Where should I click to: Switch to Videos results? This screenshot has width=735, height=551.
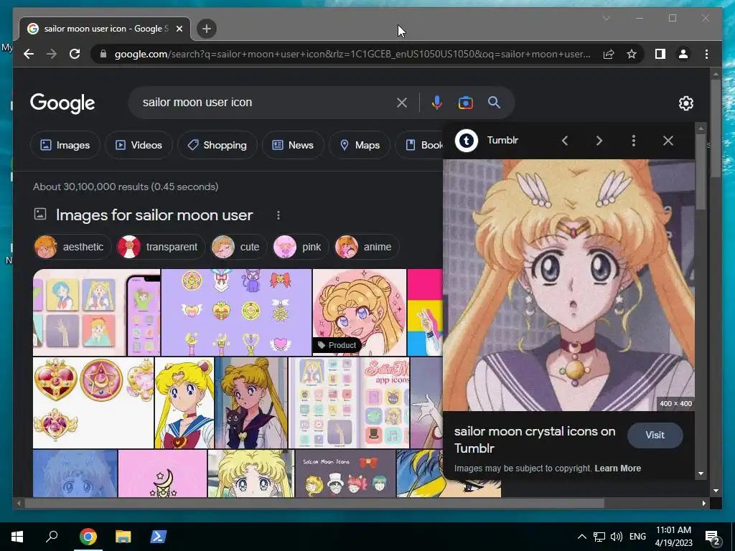(139, 145)
